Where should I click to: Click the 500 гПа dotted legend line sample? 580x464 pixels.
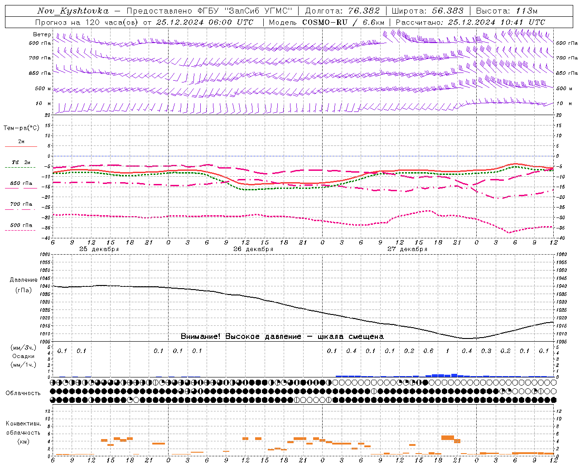(x=20, y=230)
